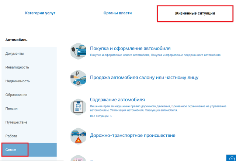Click the purchase subtopics description text

tap(156, 55)
